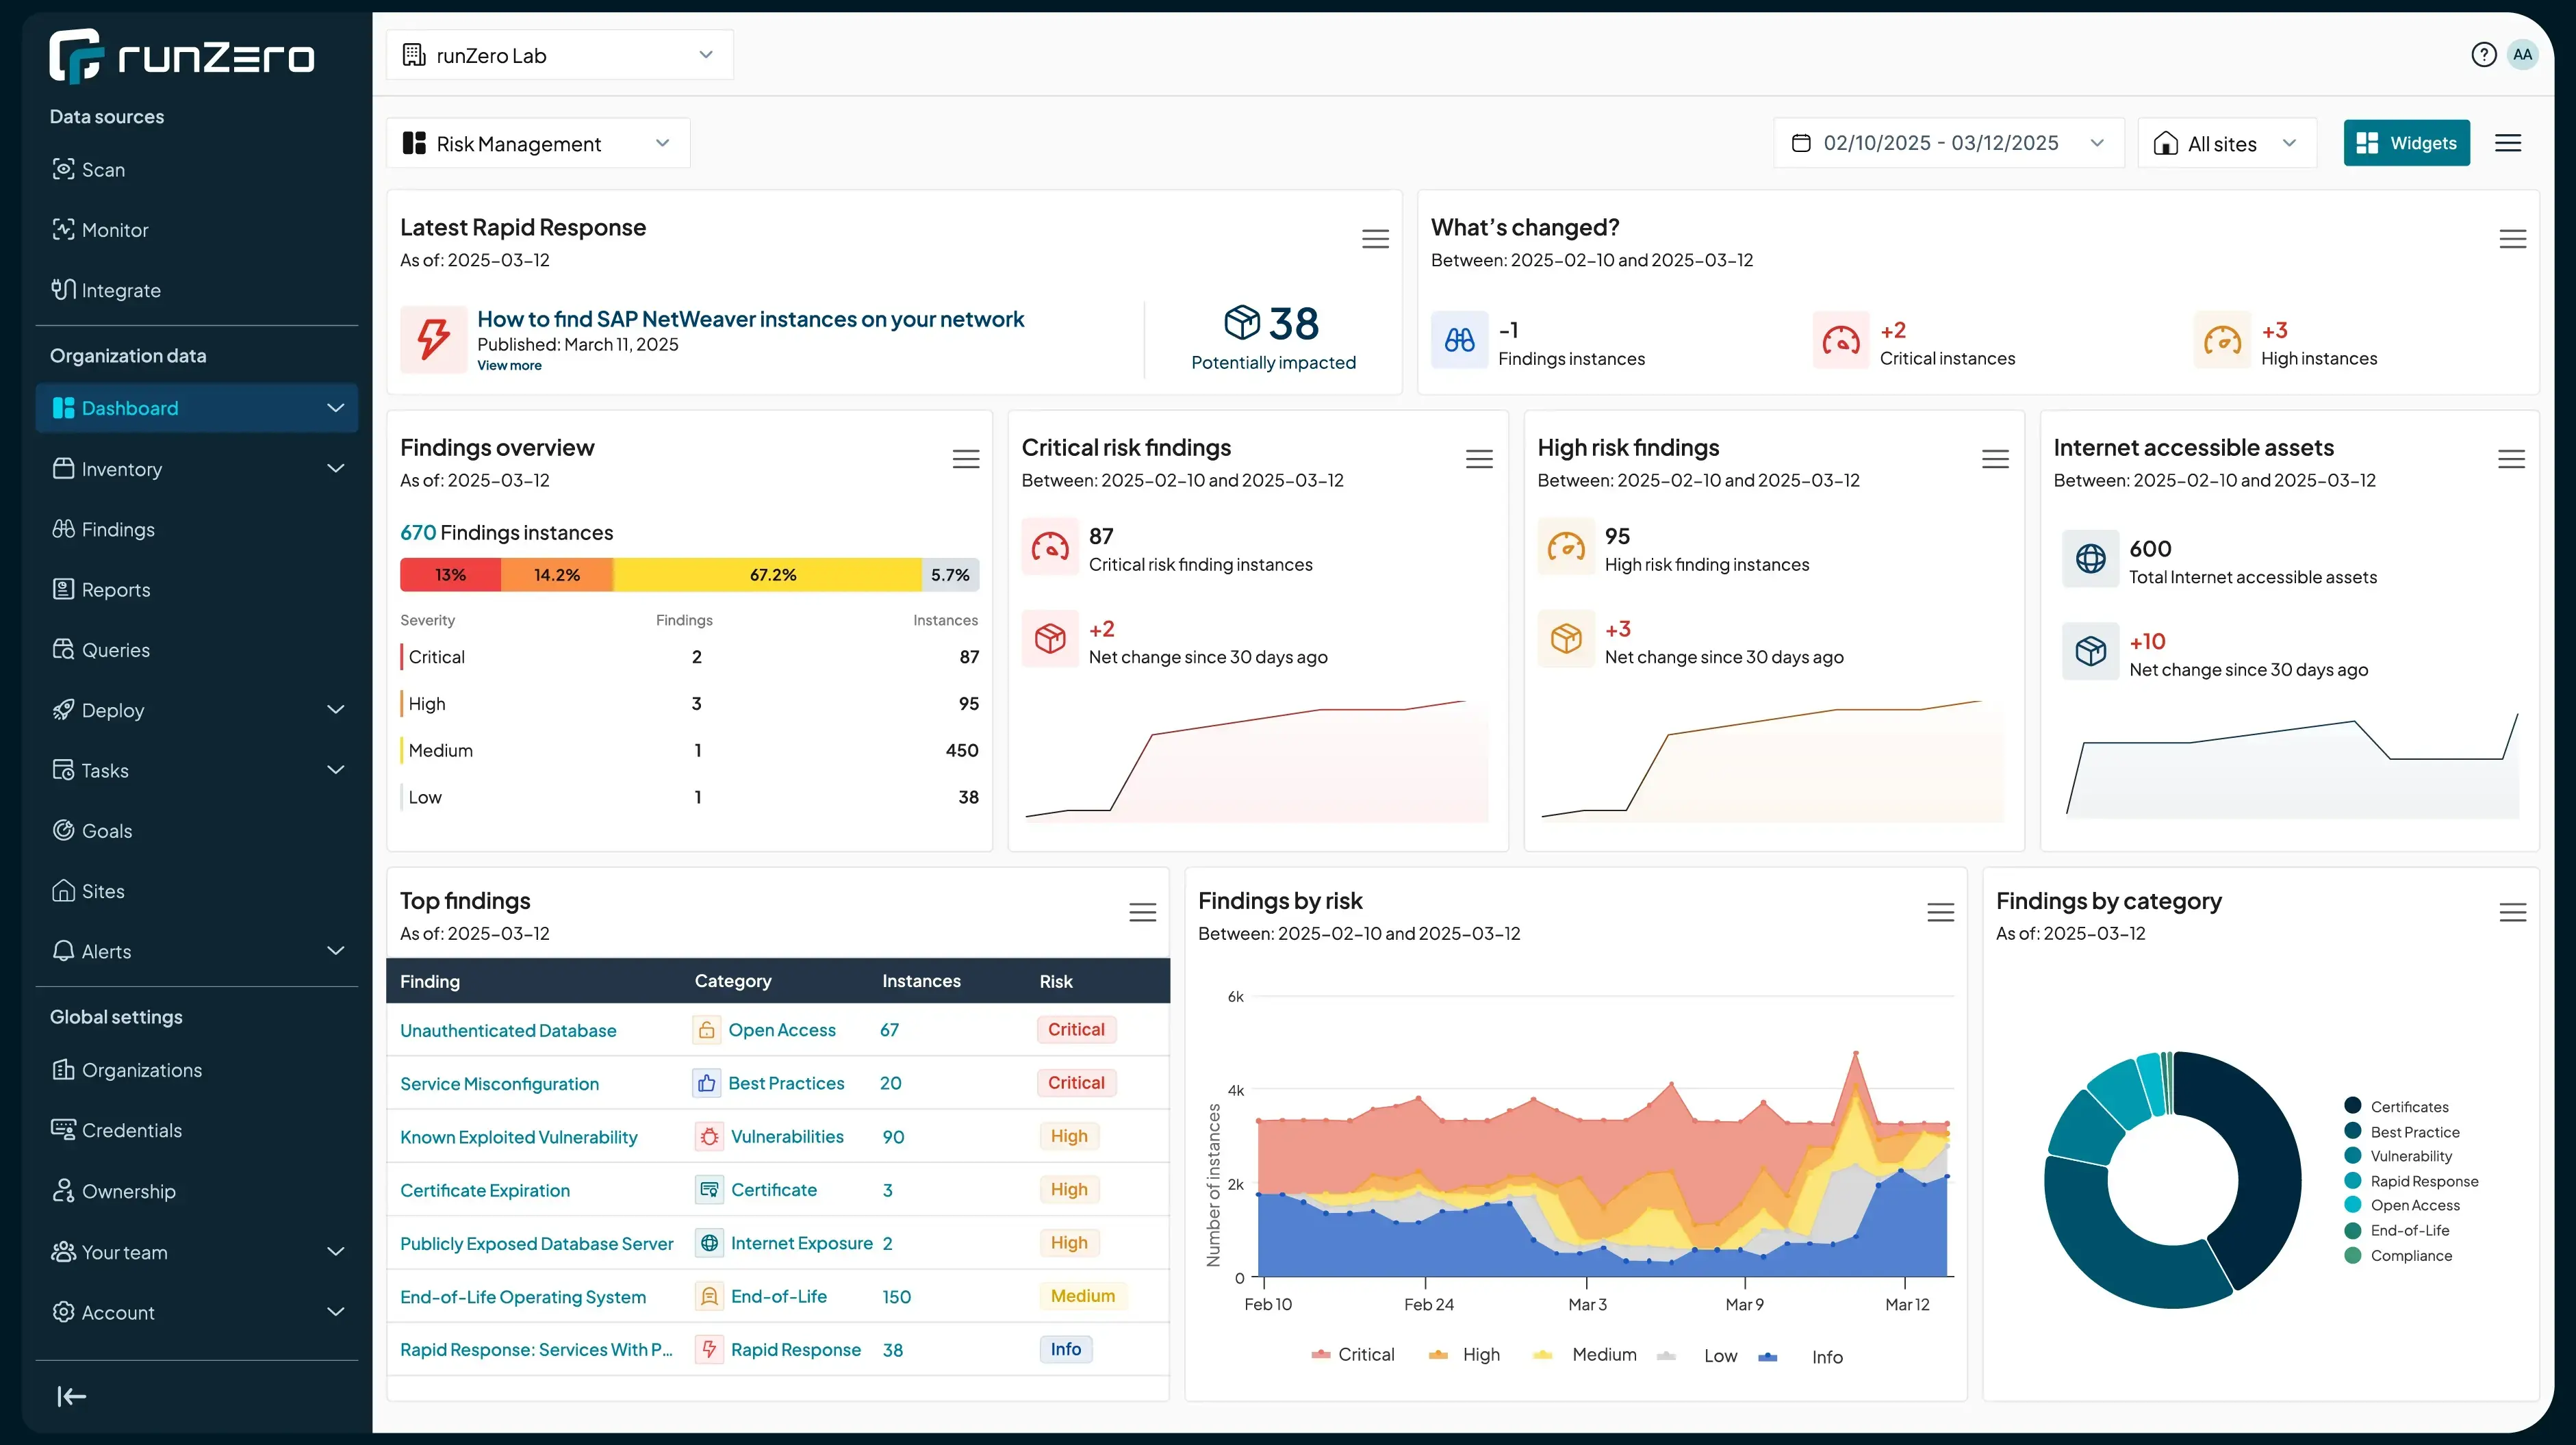Click the View more link under SAP NetWeaver
Screen dimensions: 2576x1445
pos(509,366)
